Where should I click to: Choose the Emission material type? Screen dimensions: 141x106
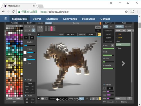[108, 41]
